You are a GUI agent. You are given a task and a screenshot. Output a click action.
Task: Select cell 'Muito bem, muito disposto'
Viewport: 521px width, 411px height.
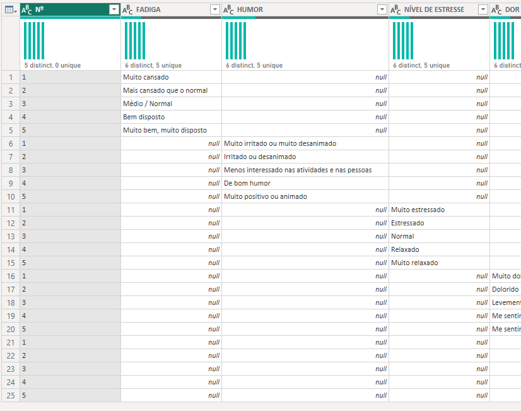(171, 130)
